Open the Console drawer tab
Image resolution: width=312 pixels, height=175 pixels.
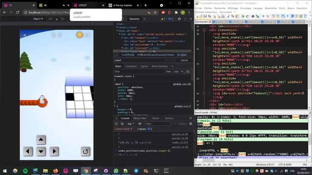(x=125, y=118)
